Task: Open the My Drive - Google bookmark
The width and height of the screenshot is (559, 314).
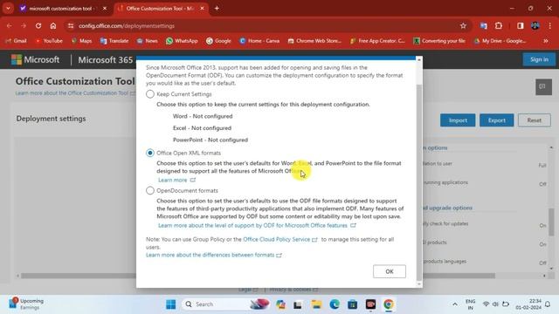Action: click(x=500, y=41)
